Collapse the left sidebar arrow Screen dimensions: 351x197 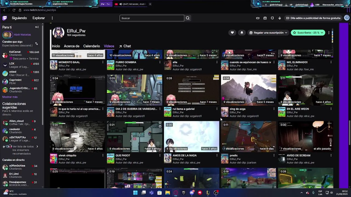point(37,27)
